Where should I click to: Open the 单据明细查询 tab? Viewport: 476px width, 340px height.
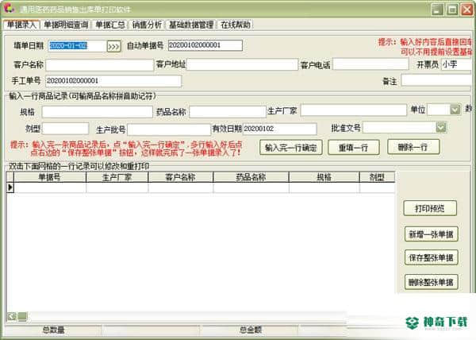(66, 25)
